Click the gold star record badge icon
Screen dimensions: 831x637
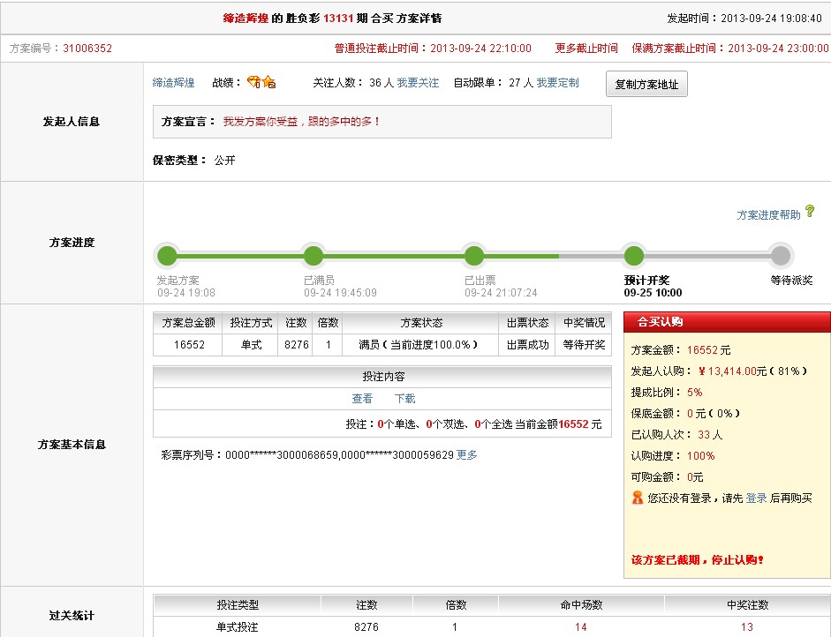[x=268, y=82]
